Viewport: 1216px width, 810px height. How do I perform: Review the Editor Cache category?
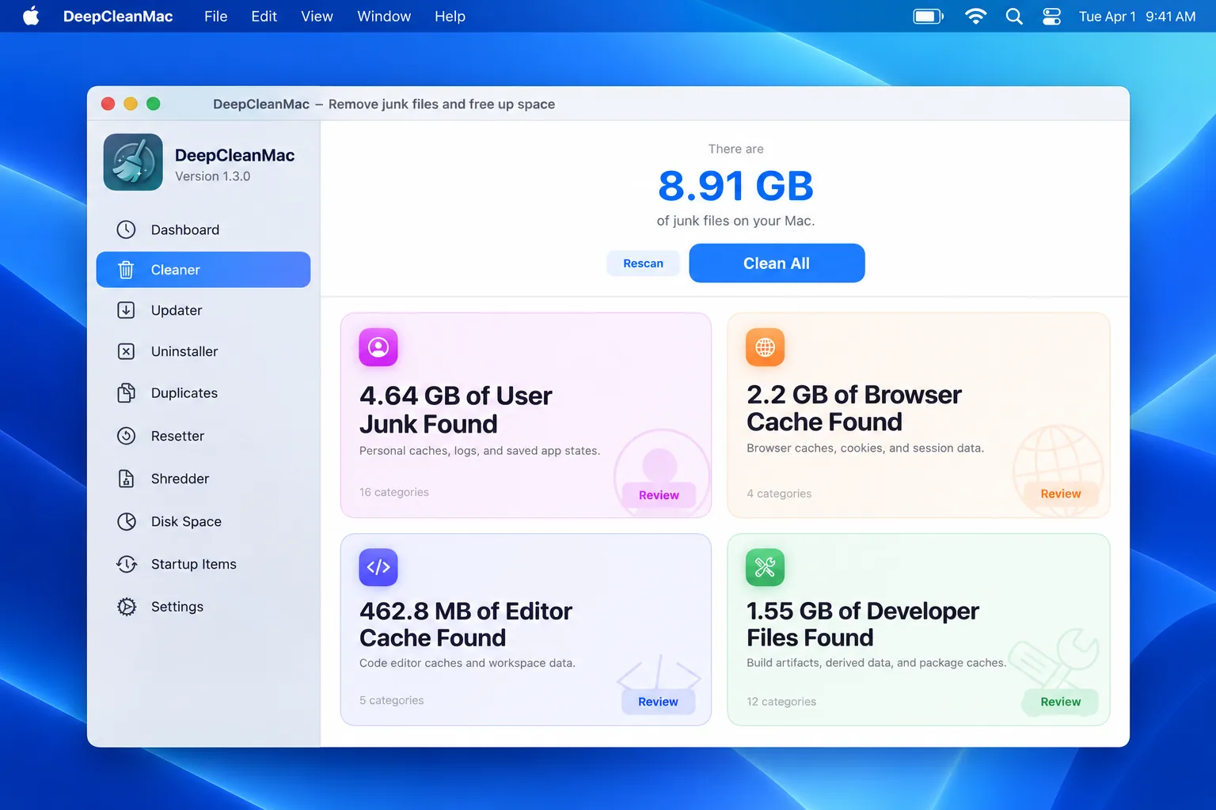click(x=658, y=702)
